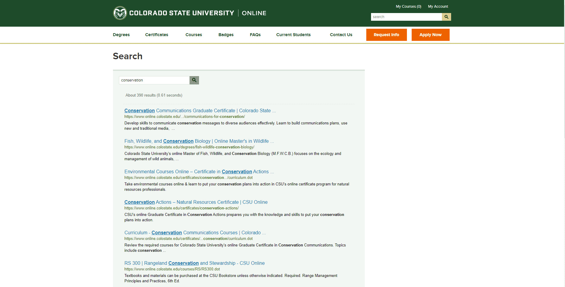
Task: Click the RS300.dot URL text
Action: (x=172, y=269)
